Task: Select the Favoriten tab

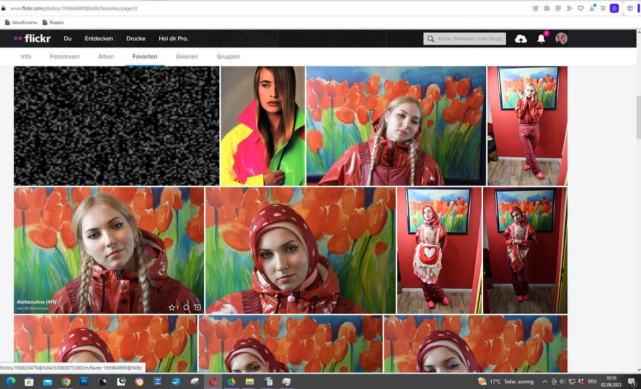Action: [145, 56]
